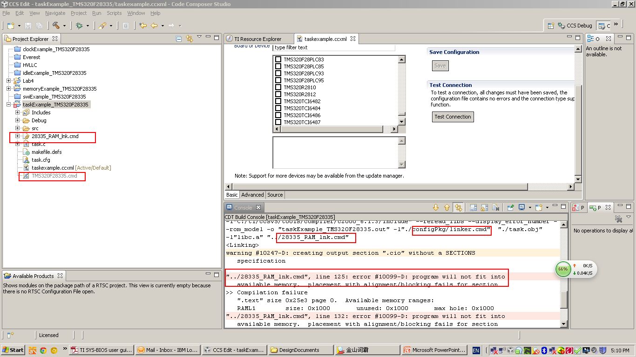Check the TMS320TCI6484 checkbox
Screen dimensions: 636x357
pyautogui.click(x=278, y=108)
